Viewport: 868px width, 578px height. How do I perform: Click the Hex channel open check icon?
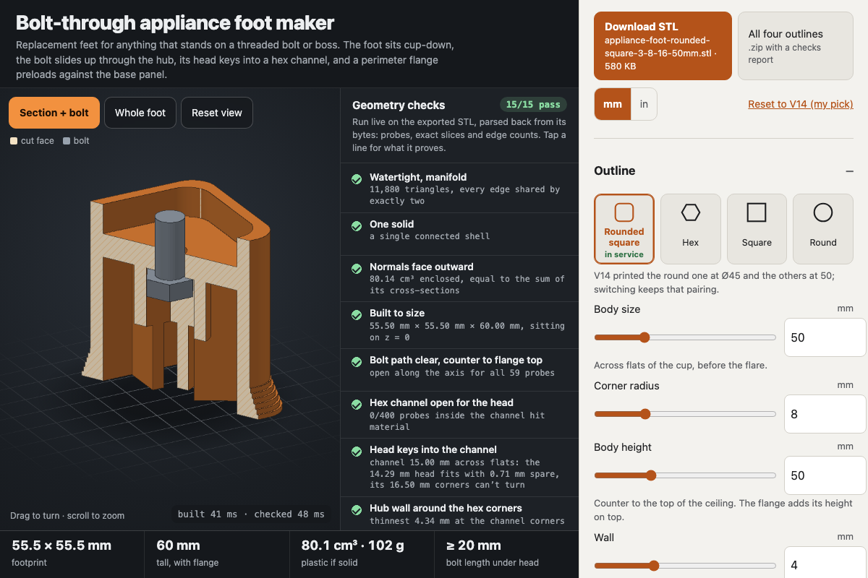click(x=357, y=404)
